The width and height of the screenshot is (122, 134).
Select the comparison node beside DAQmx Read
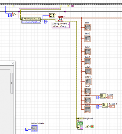(x=52, y=15)
